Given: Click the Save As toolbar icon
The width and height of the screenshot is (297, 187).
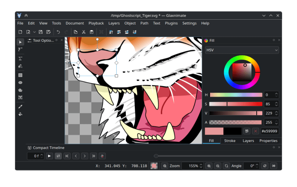Looking at the screenshot, I should (49, 32).
